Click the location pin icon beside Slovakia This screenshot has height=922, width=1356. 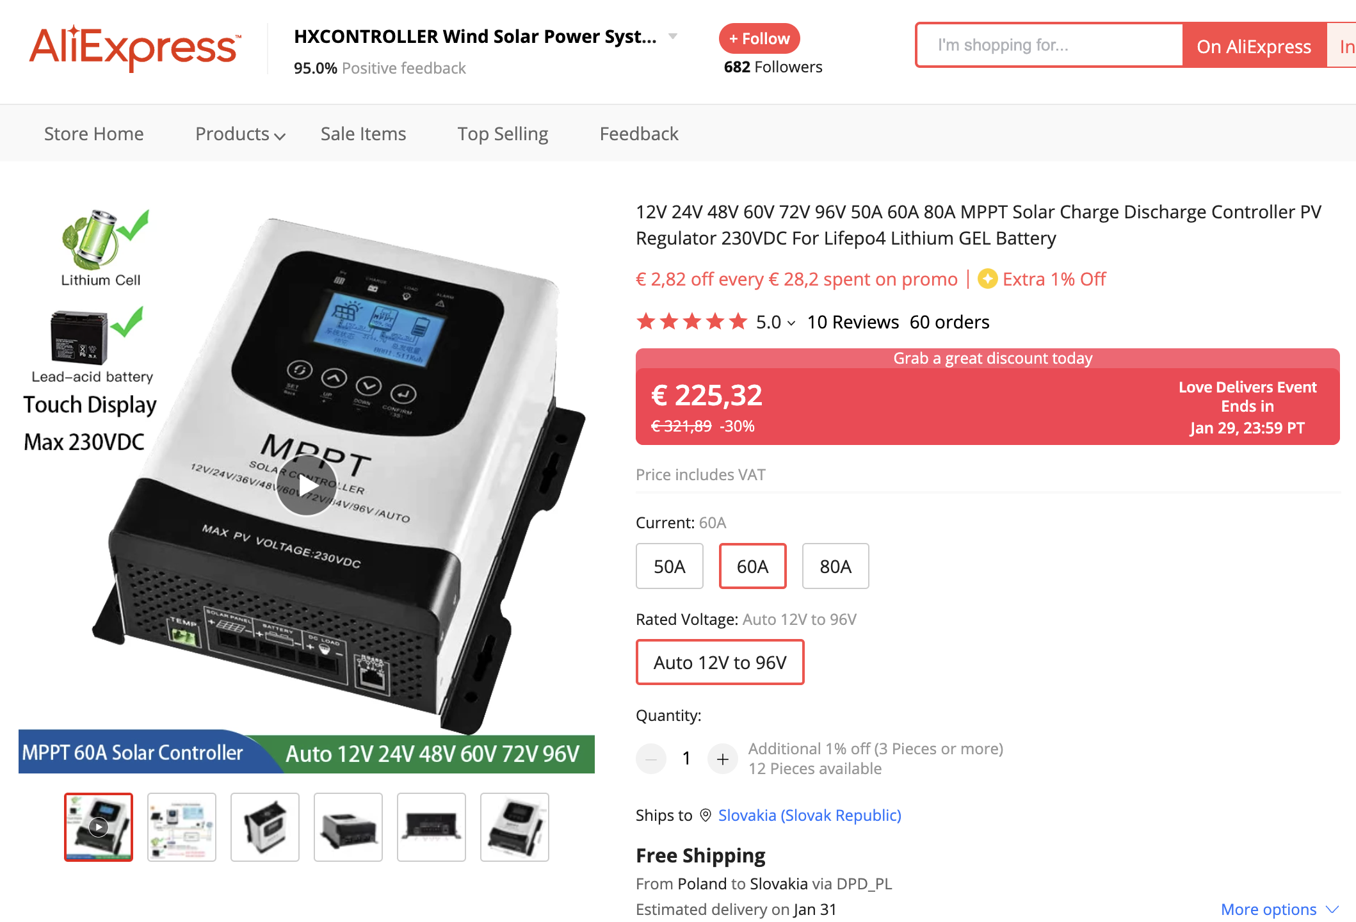coord(706,815)
